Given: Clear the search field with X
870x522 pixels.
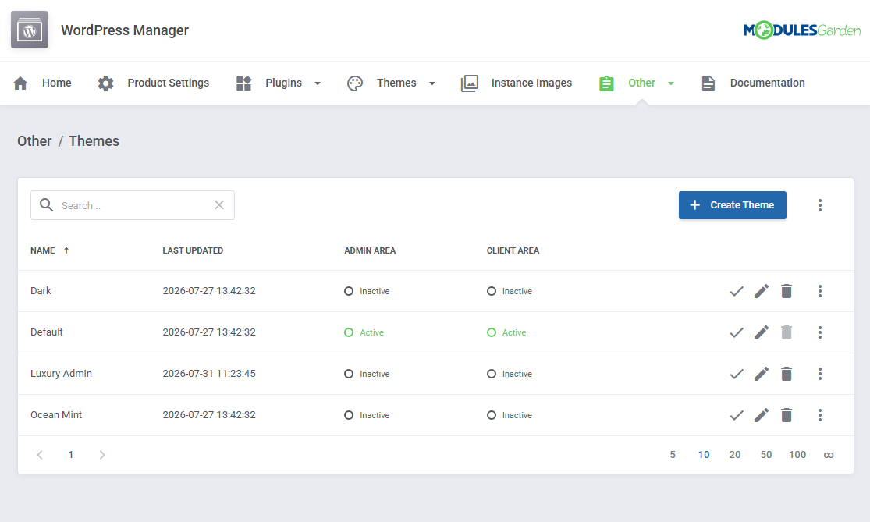Looking at the screenshot, I should pos(219,205).
